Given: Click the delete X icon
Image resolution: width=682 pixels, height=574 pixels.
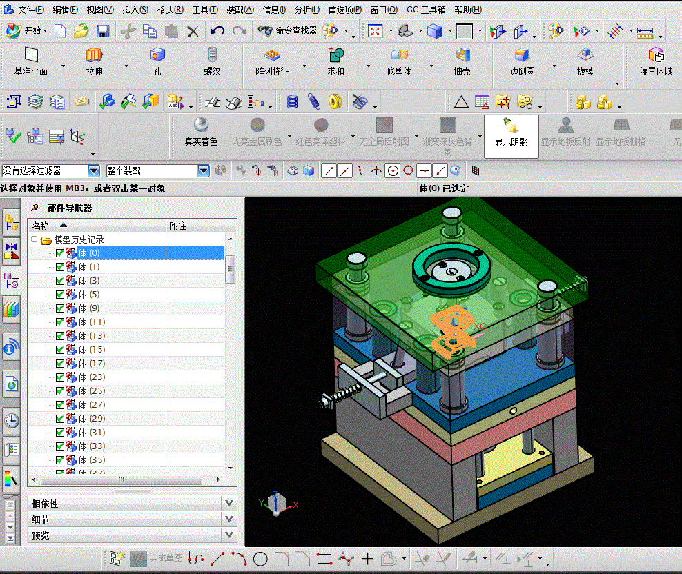Looking at the screenshot, I should (193, 31).
